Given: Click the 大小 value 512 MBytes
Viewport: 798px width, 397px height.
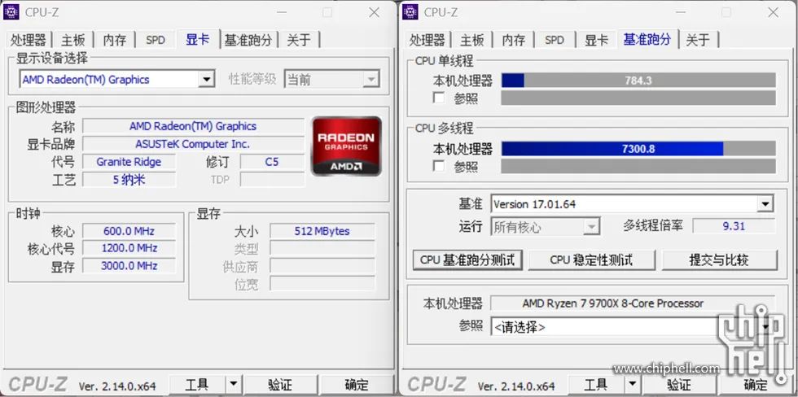Looking at the screenshot, I should coord(322,231).
